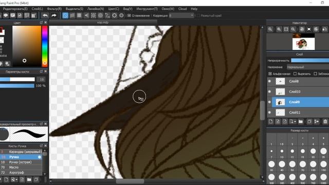The width and height of the screenshot is (329, 185).
Task: Click the speech bubble icon in the toolbar
Action: (6, 15)
